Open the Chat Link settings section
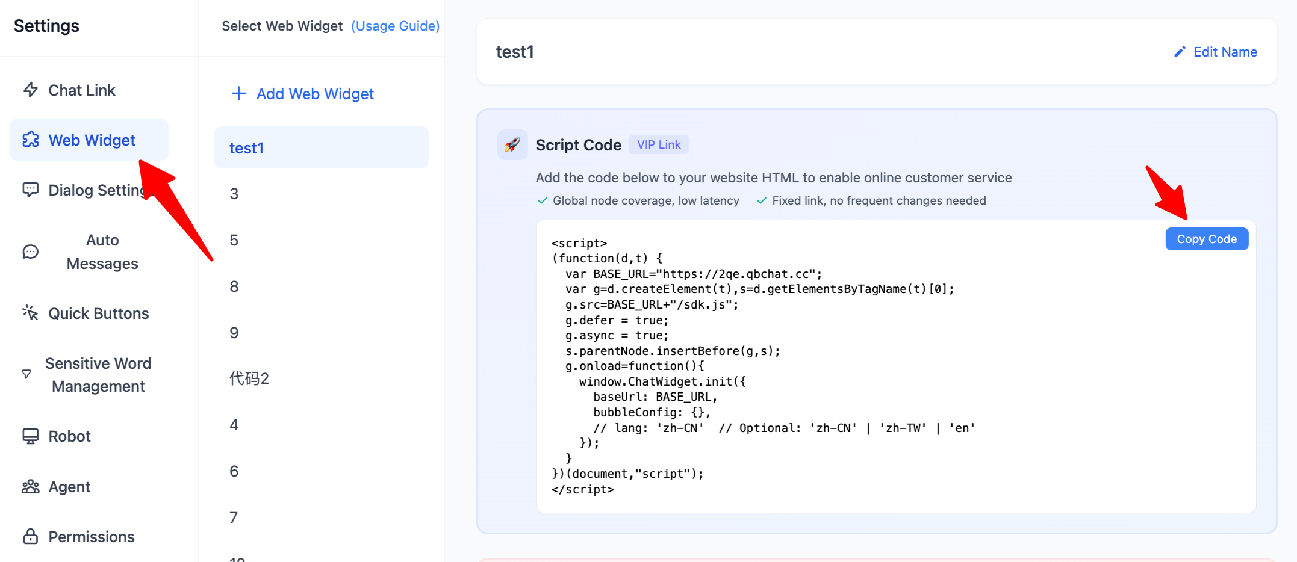The width and height of the screenshot is (1297, 562). [89, 90]
